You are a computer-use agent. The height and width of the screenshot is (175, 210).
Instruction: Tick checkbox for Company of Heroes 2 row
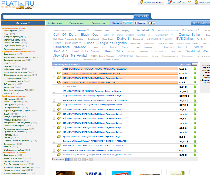coord(54,141)
